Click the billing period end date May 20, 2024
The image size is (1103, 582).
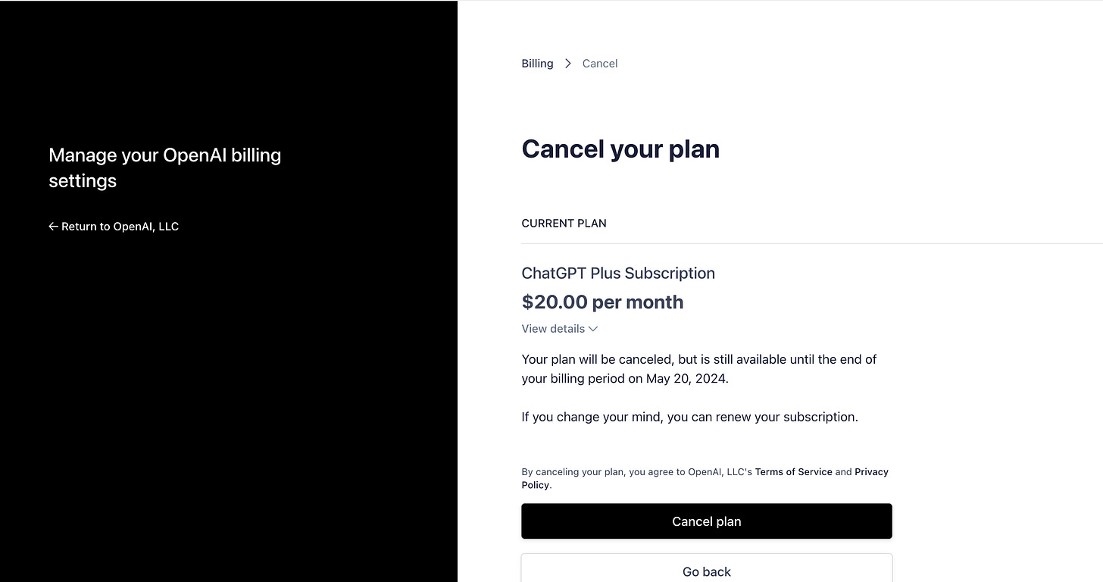[686, 379]
